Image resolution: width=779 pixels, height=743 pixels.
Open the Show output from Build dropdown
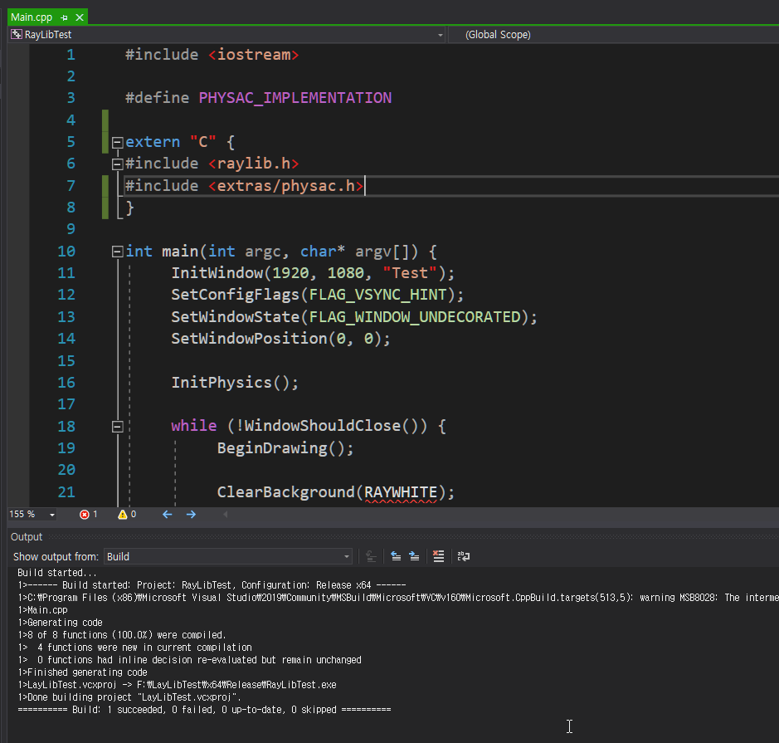(228, 557)
